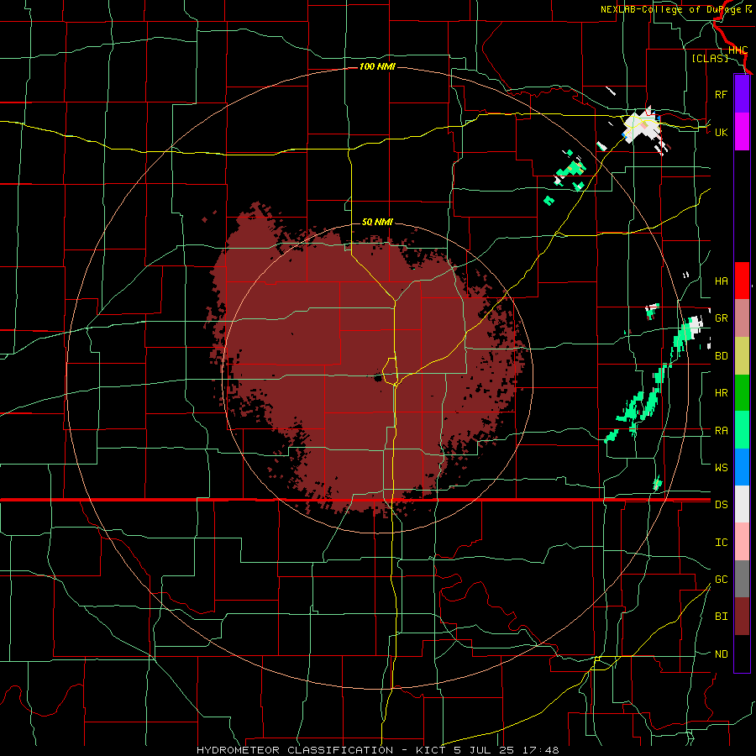Click the HA red legend swatch
The height and width of the screenshot is (756, 756).
click(742, 281)
